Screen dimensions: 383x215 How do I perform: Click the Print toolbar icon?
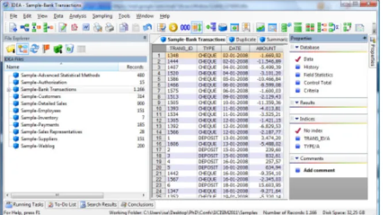109,28
